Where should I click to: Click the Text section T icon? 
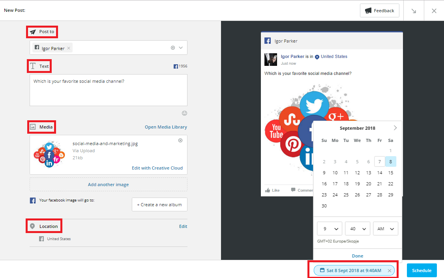pos(33,66)
